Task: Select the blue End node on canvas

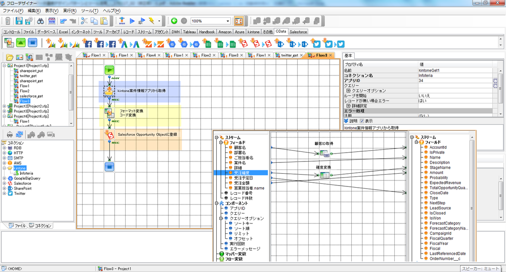Action: point(110,166)
